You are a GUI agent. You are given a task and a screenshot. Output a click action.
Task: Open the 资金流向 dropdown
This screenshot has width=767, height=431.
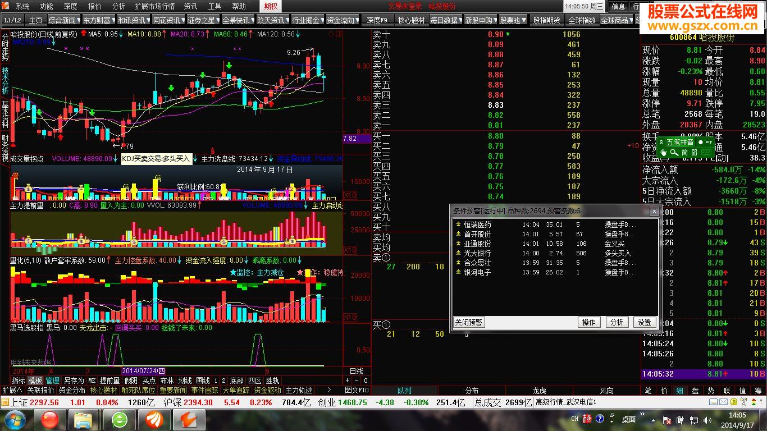pos(341,20)
